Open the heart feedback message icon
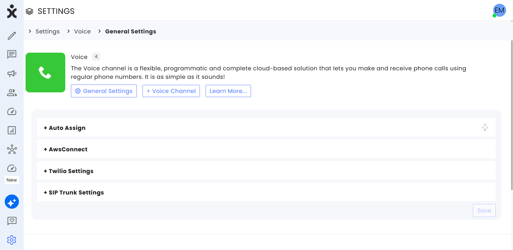This screenshot has width=513, height=250. (12, 221)
